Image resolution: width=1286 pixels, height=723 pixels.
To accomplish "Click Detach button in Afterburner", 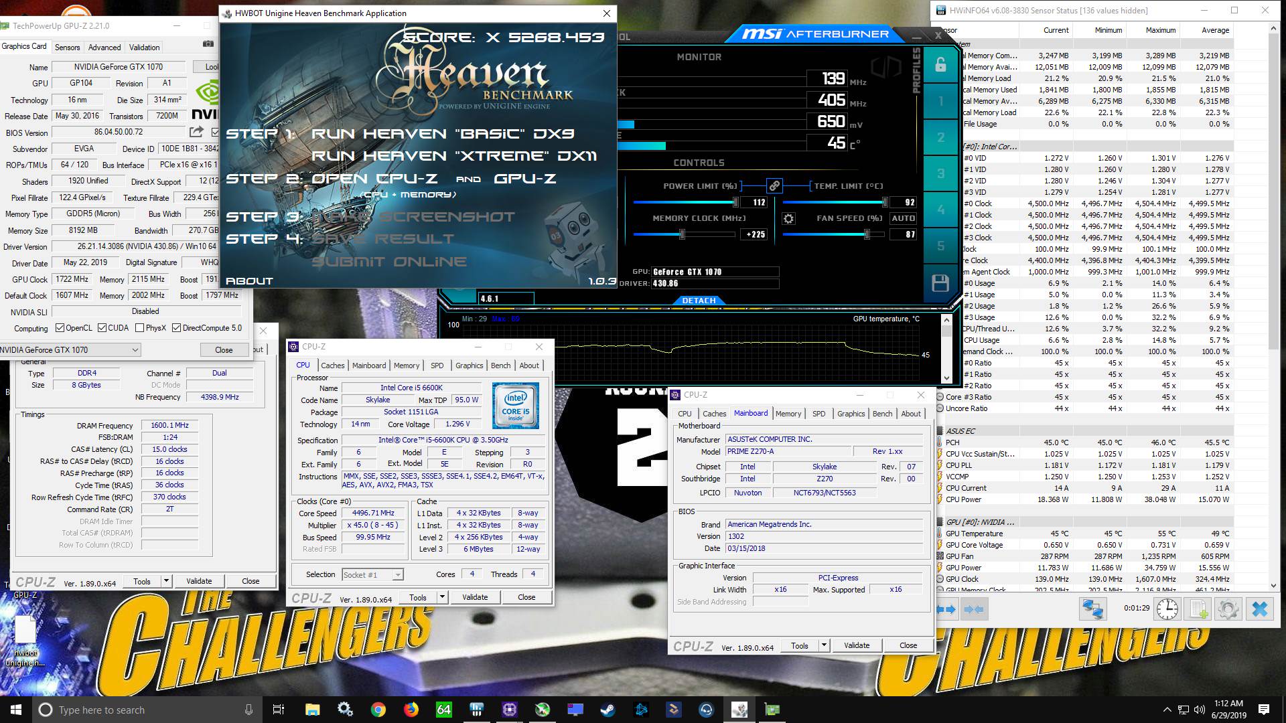I will coord(699,301).
